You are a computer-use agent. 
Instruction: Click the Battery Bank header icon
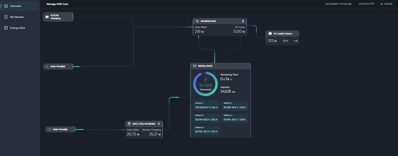coord(195,66)
